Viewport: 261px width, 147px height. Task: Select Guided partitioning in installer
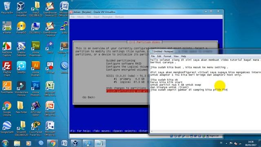[x=121, y=60]
